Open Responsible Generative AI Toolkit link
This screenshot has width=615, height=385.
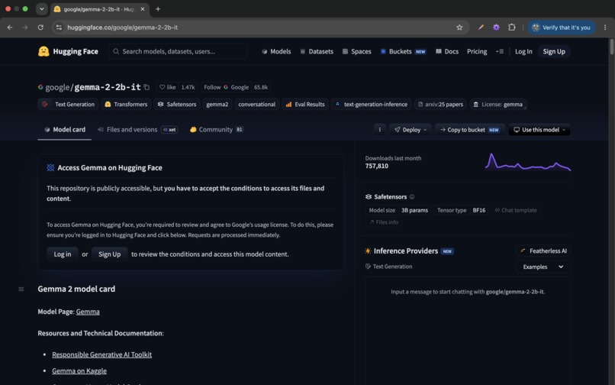[x=102, y=354]
